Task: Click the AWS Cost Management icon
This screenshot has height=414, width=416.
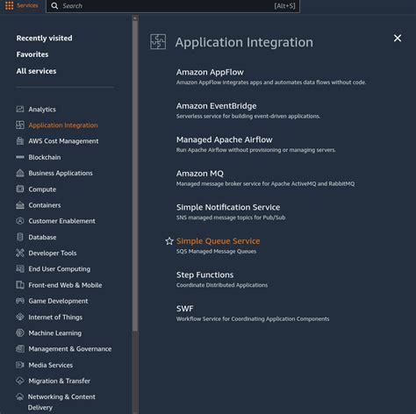Action: [20, 141]
